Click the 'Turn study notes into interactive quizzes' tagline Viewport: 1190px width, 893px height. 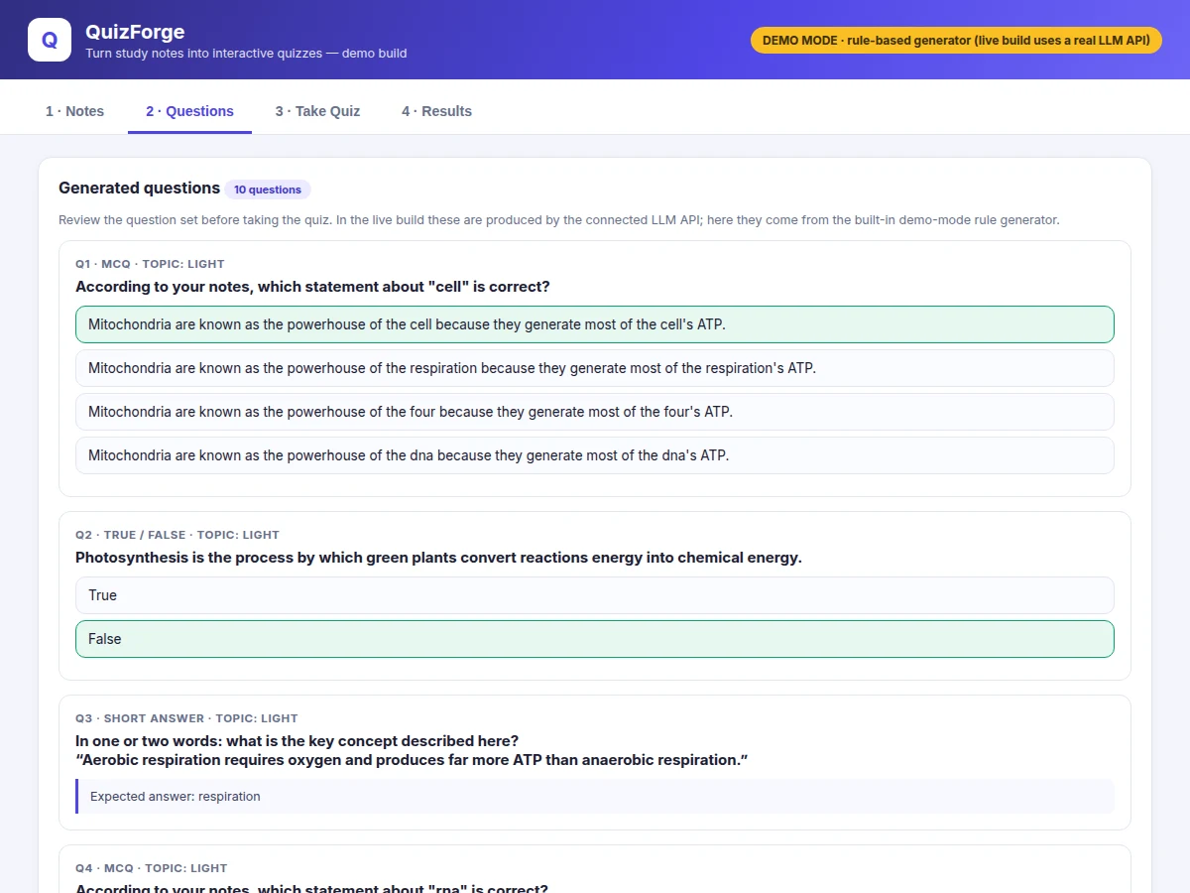[246, 54]
